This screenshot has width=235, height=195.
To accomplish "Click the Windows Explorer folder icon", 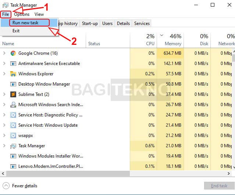I will pyautogui.click(x=13, y=74).
